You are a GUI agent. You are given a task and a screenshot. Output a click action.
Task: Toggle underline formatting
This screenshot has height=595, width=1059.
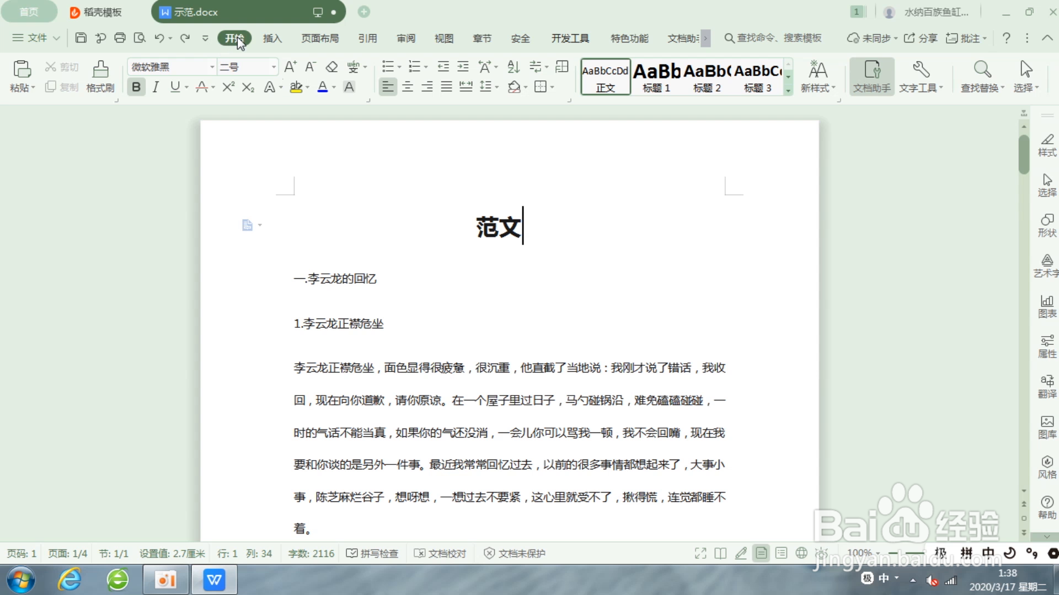pos(174,86)
